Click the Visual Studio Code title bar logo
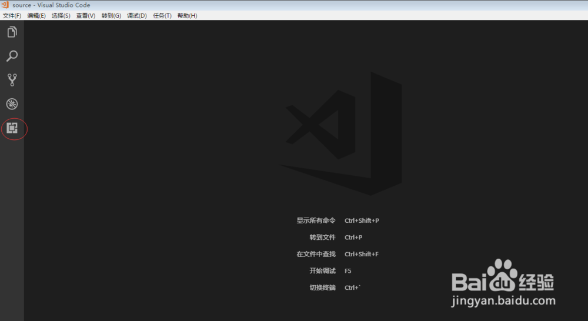 click(x=5, y=5)
